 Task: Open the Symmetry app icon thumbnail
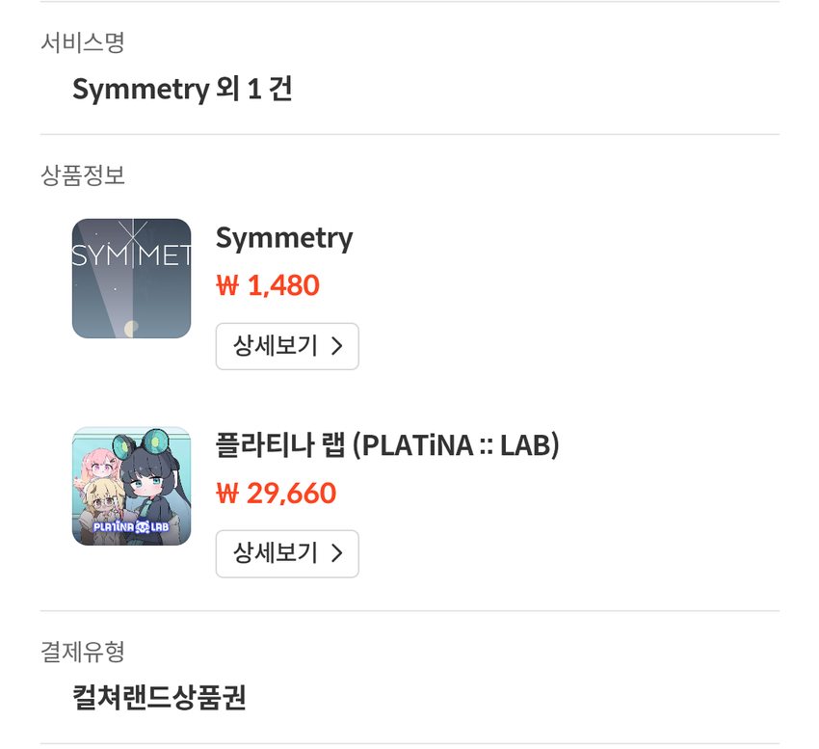click(x=131, y=278)
